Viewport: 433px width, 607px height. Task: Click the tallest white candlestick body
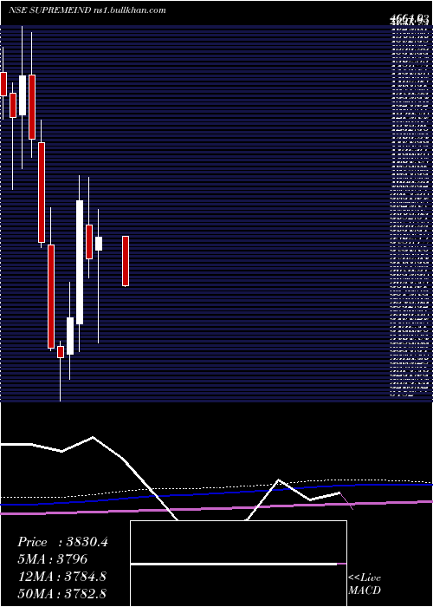[80, 262]
